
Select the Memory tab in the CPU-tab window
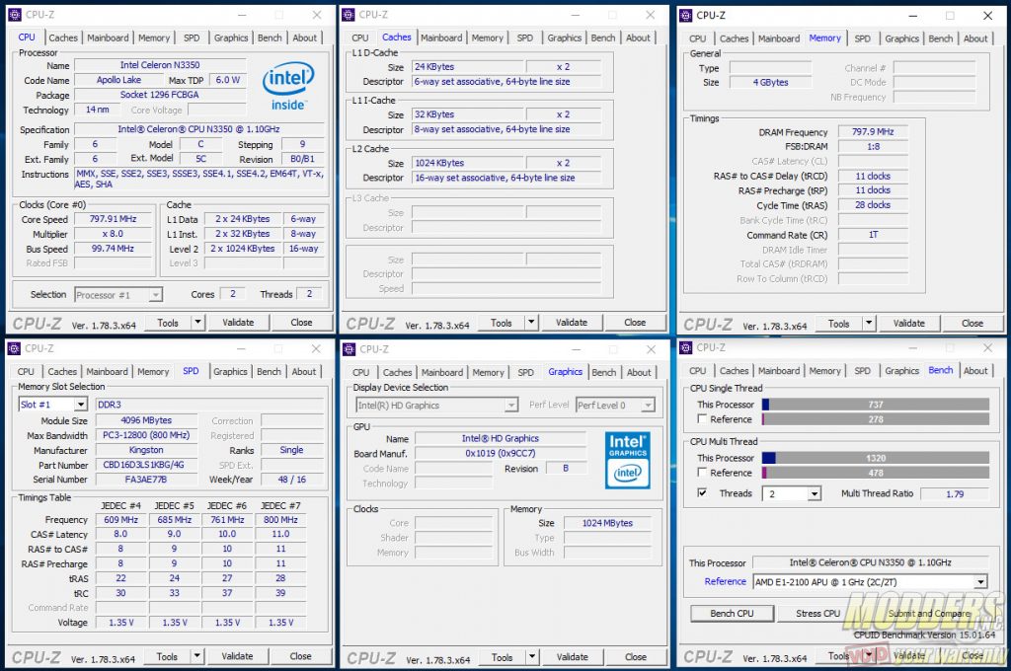(154, 37)
